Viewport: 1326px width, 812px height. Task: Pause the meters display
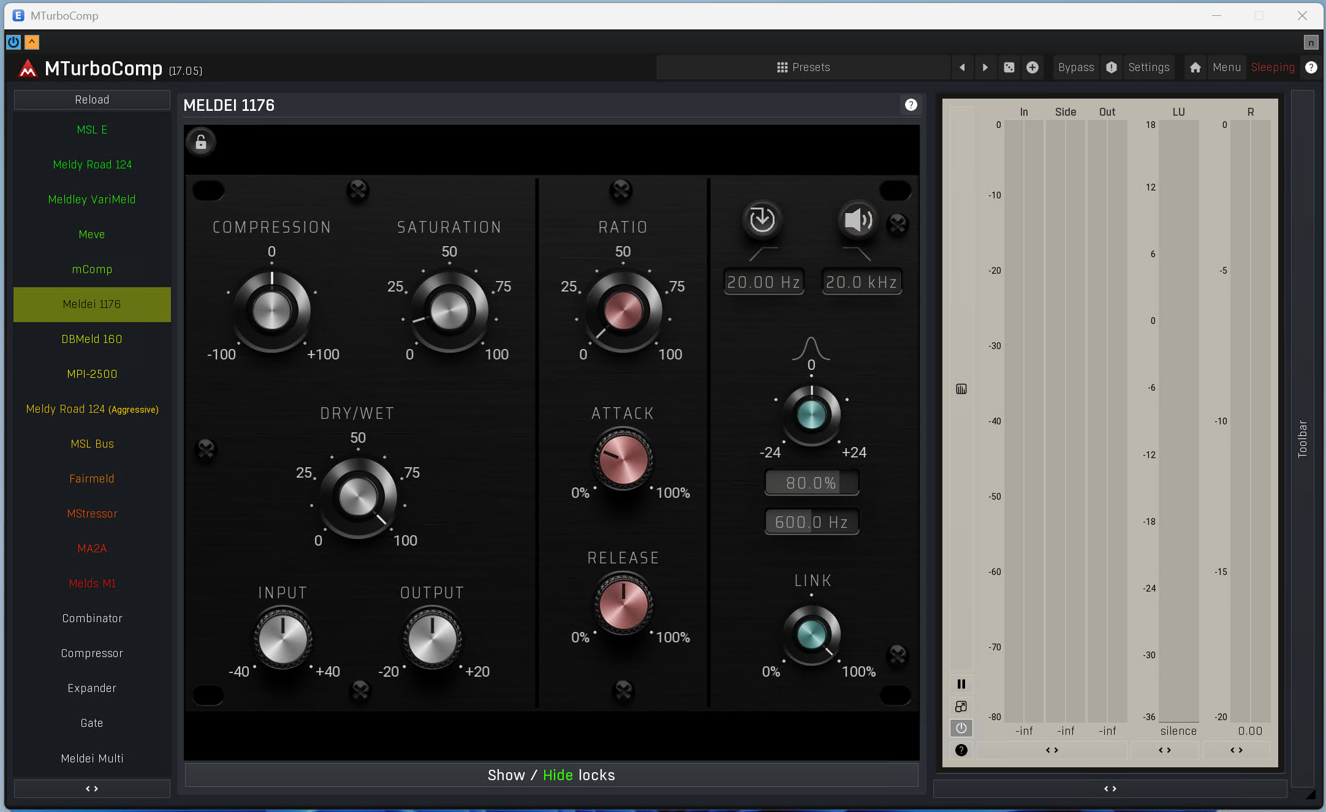961,684
